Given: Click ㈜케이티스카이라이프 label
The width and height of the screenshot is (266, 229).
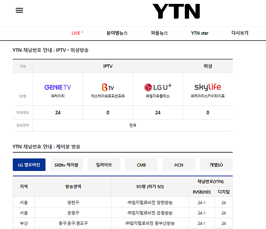Looking at the screenshot, I should pos(208,96).
